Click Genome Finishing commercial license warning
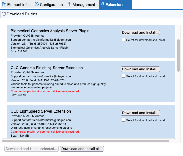183x156 pixels. coord(45,91)
